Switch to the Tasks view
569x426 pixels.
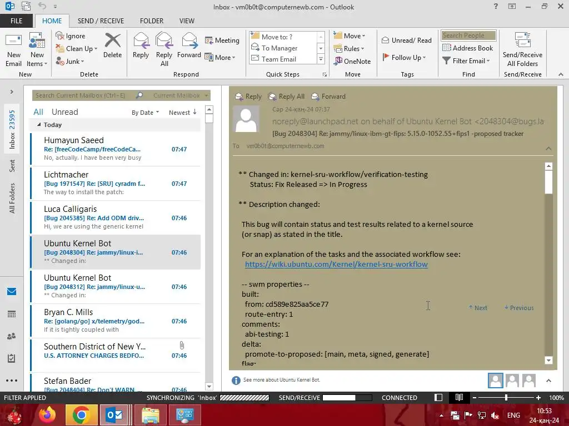point(12,358)
